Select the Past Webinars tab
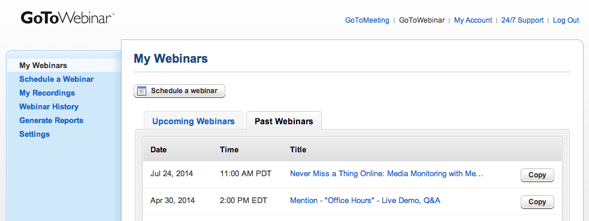 [283, 121]
